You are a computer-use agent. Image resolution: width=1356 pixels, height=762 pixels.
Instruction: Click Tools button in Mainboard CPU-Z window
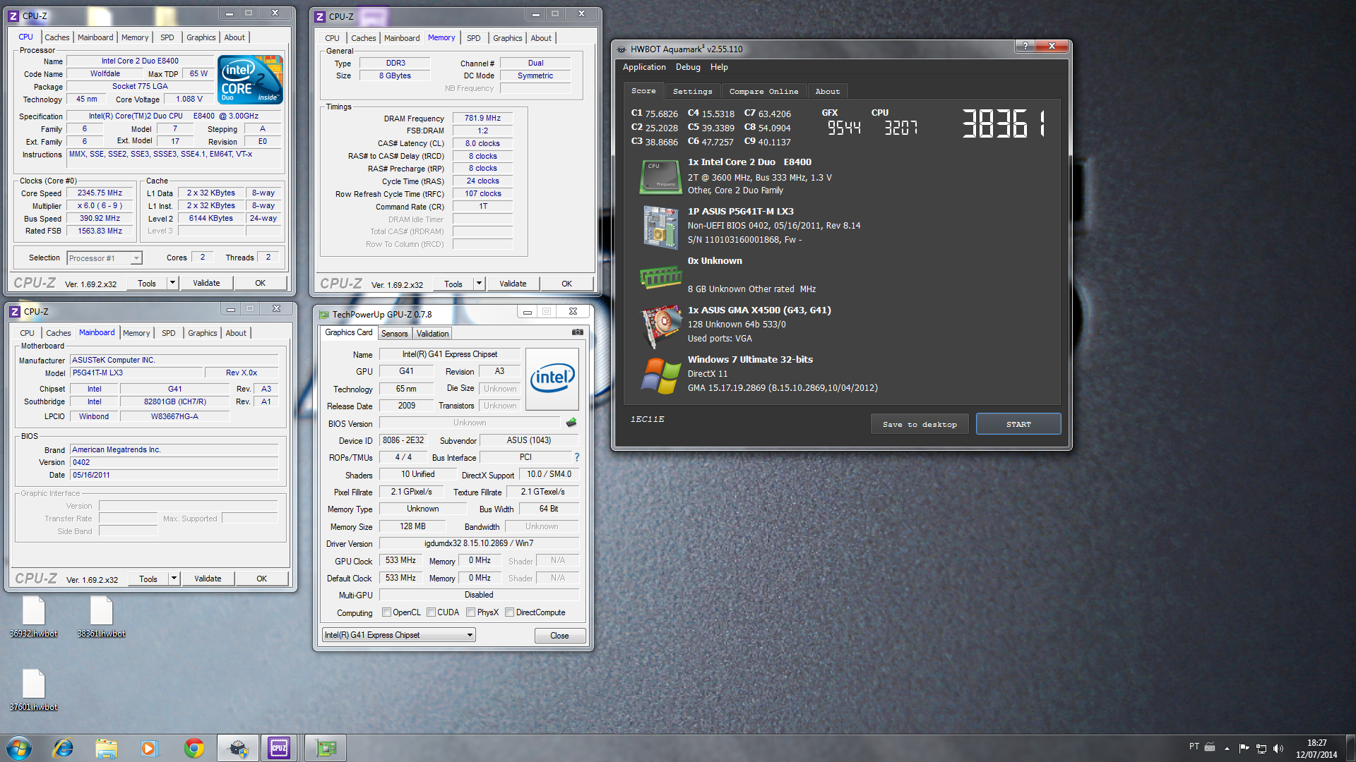(x=148, y=579)
